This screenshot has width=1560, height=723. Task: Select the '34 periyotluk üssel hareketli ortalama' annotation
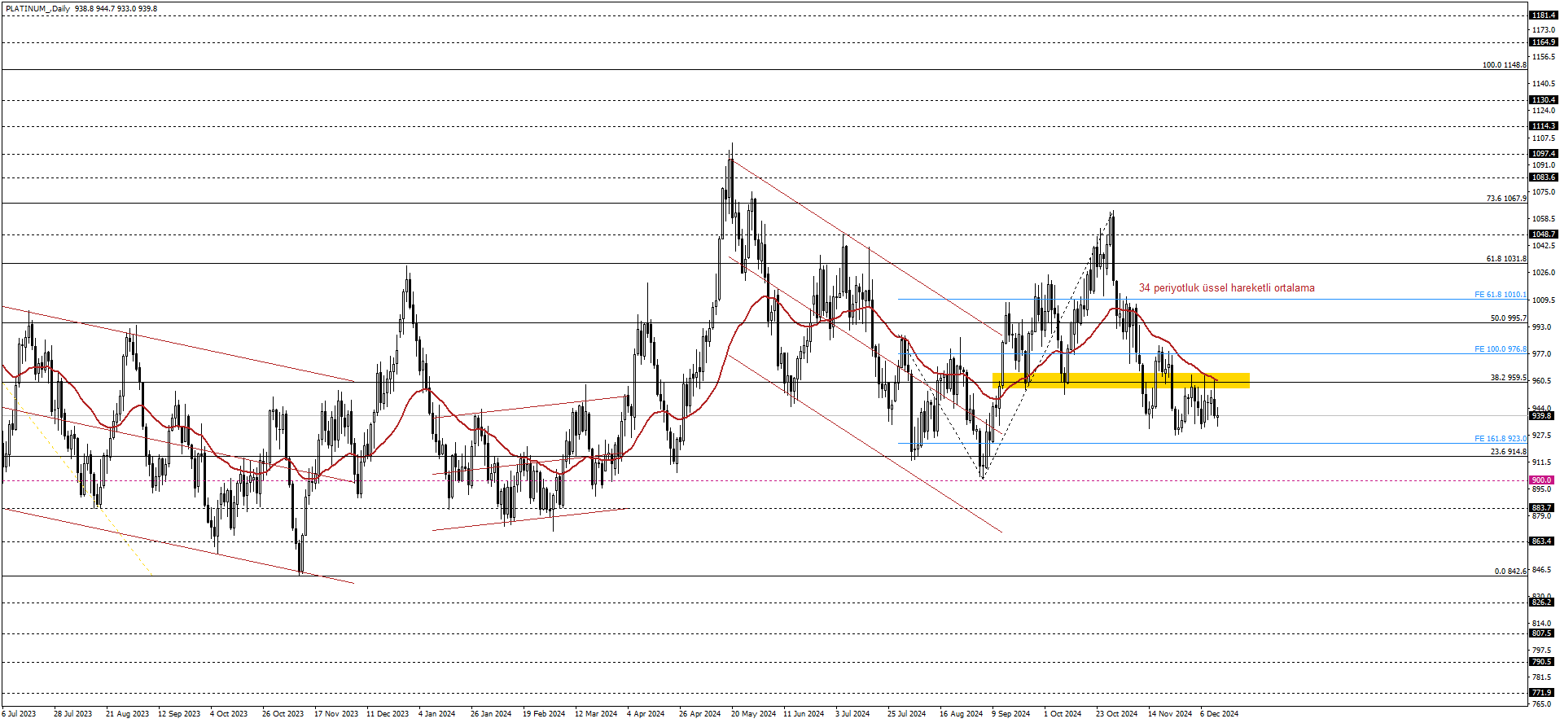point(1226,288)
